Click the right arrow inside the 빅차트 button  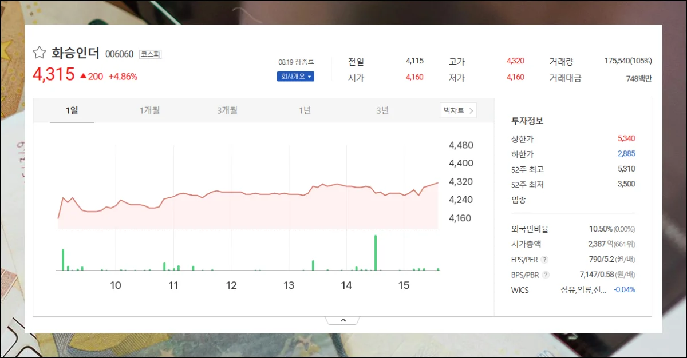point(471,110)
